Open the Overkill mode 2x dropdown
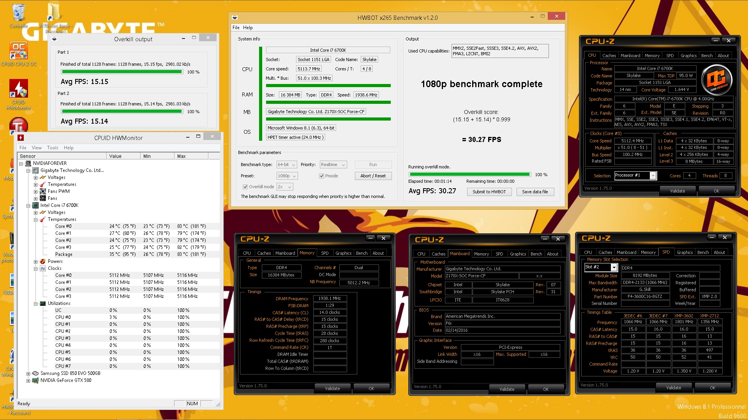The height and width of the screenshot is (420, 748). [x=286, y=187]
